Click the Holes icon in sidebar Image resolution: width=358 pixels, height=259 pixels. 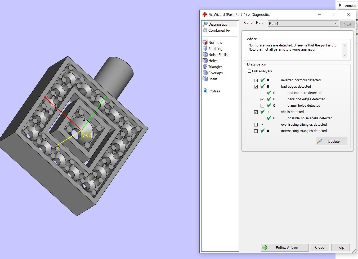point(205,60)
